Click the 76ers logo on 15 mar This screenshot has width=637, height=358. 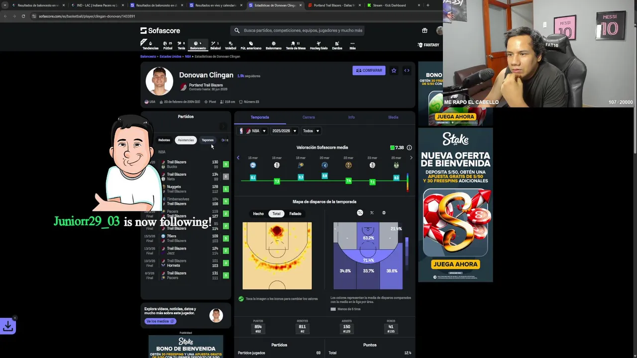(253, 165)
